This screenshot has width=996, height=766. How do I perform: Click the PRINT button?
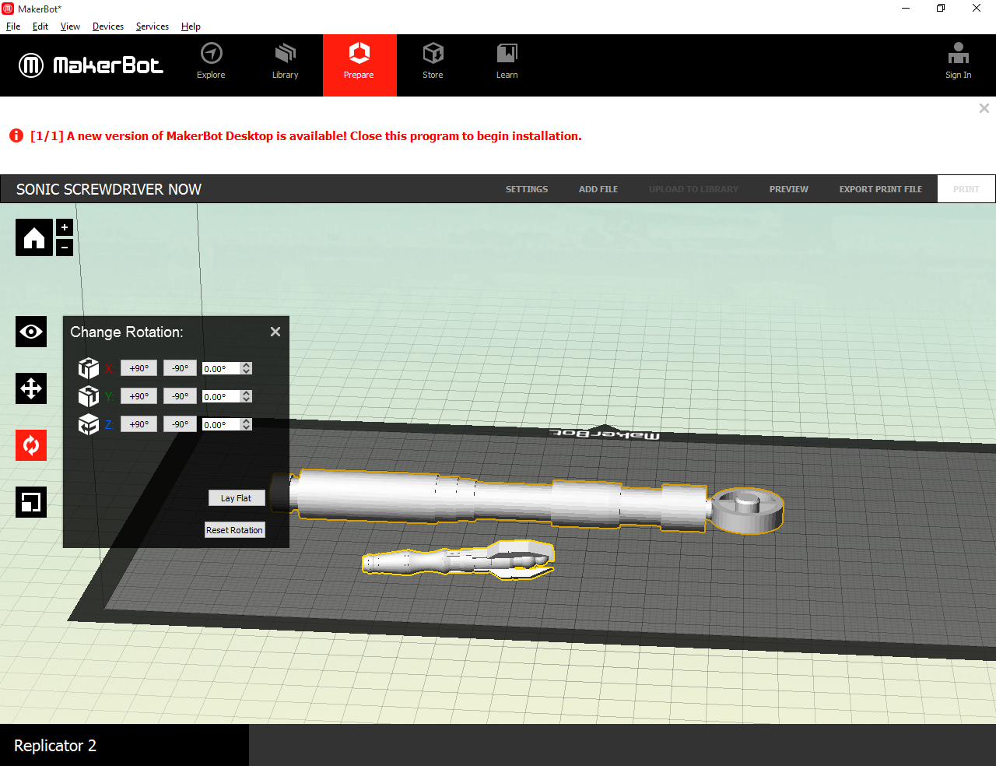coord(966,189)
